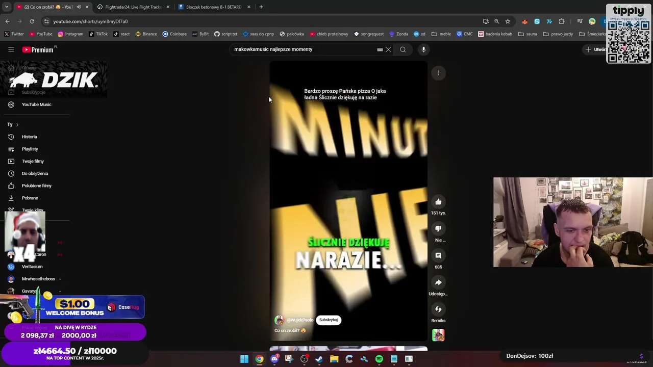
Task: Open the script.txt bookmark
Action: (225, 34)
